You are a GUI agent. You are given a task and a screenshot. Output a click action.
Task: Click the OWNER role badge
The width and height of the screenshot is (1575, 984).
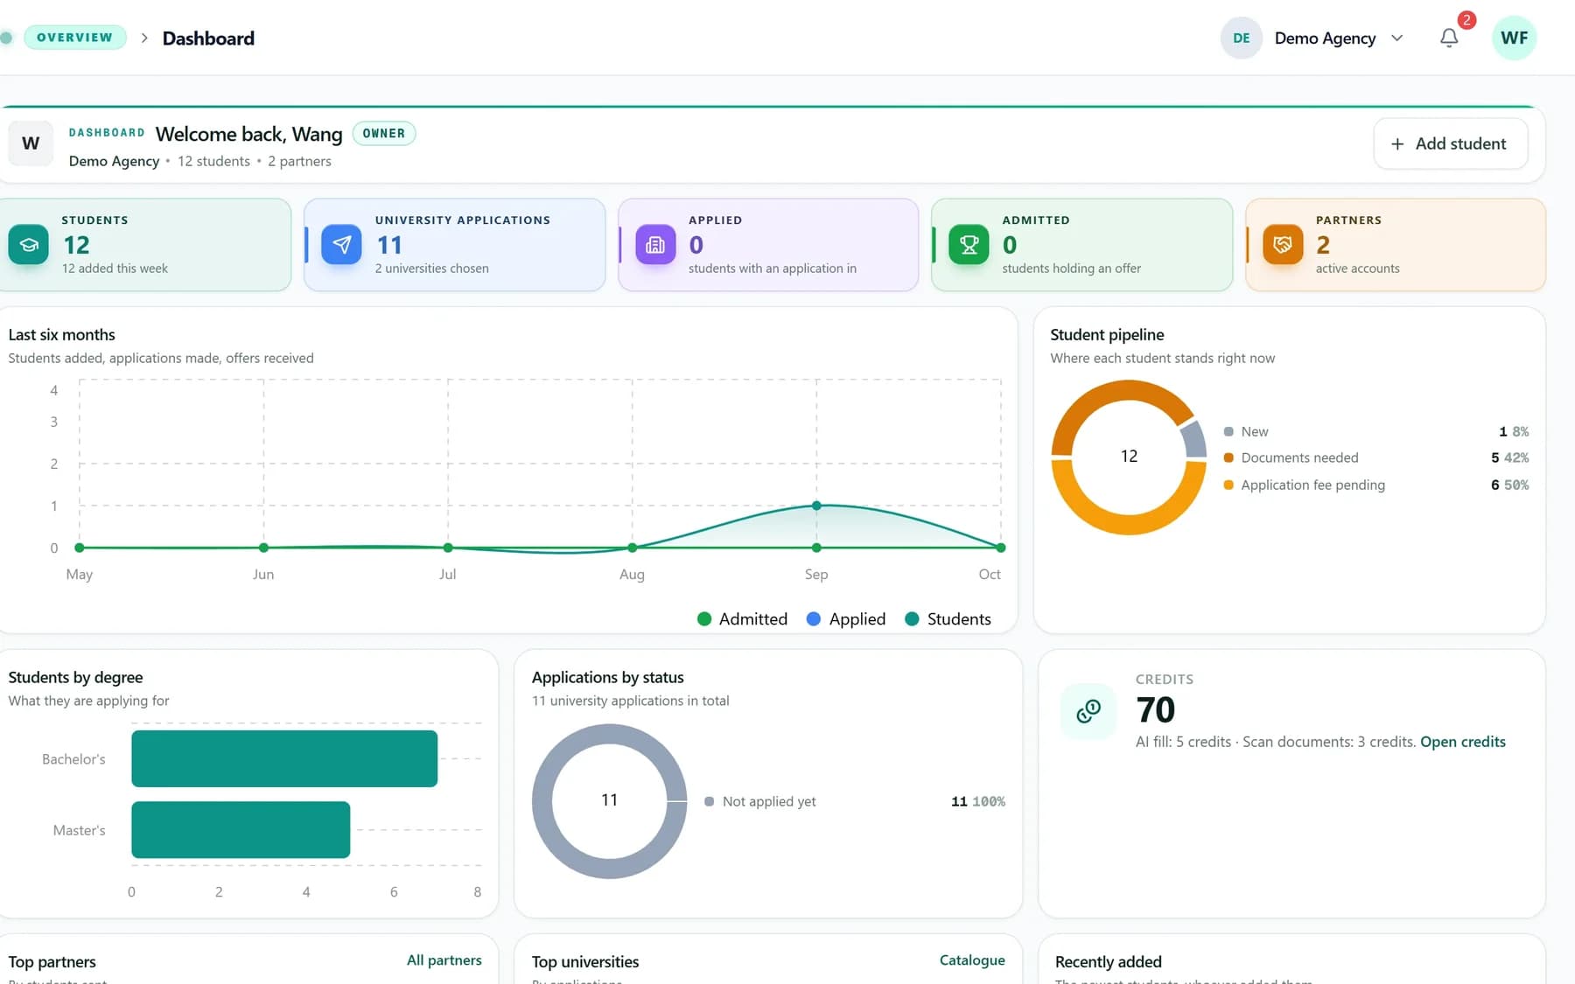pos(384,134)
